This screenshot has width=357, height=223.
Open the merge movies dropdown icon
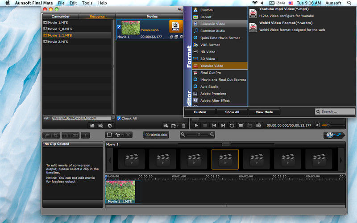click(174, 126)
